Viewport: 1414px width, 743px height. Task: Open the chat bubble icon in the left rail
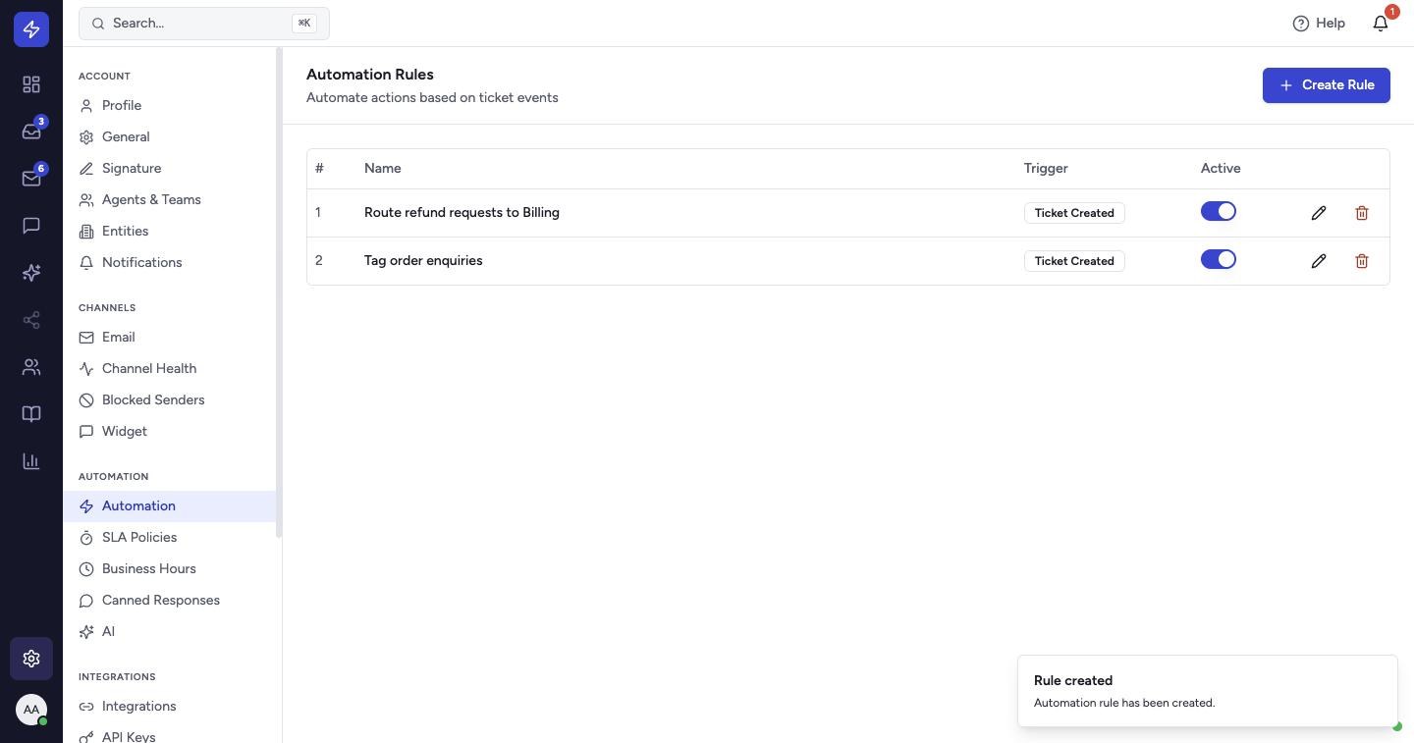click(31, 226)
